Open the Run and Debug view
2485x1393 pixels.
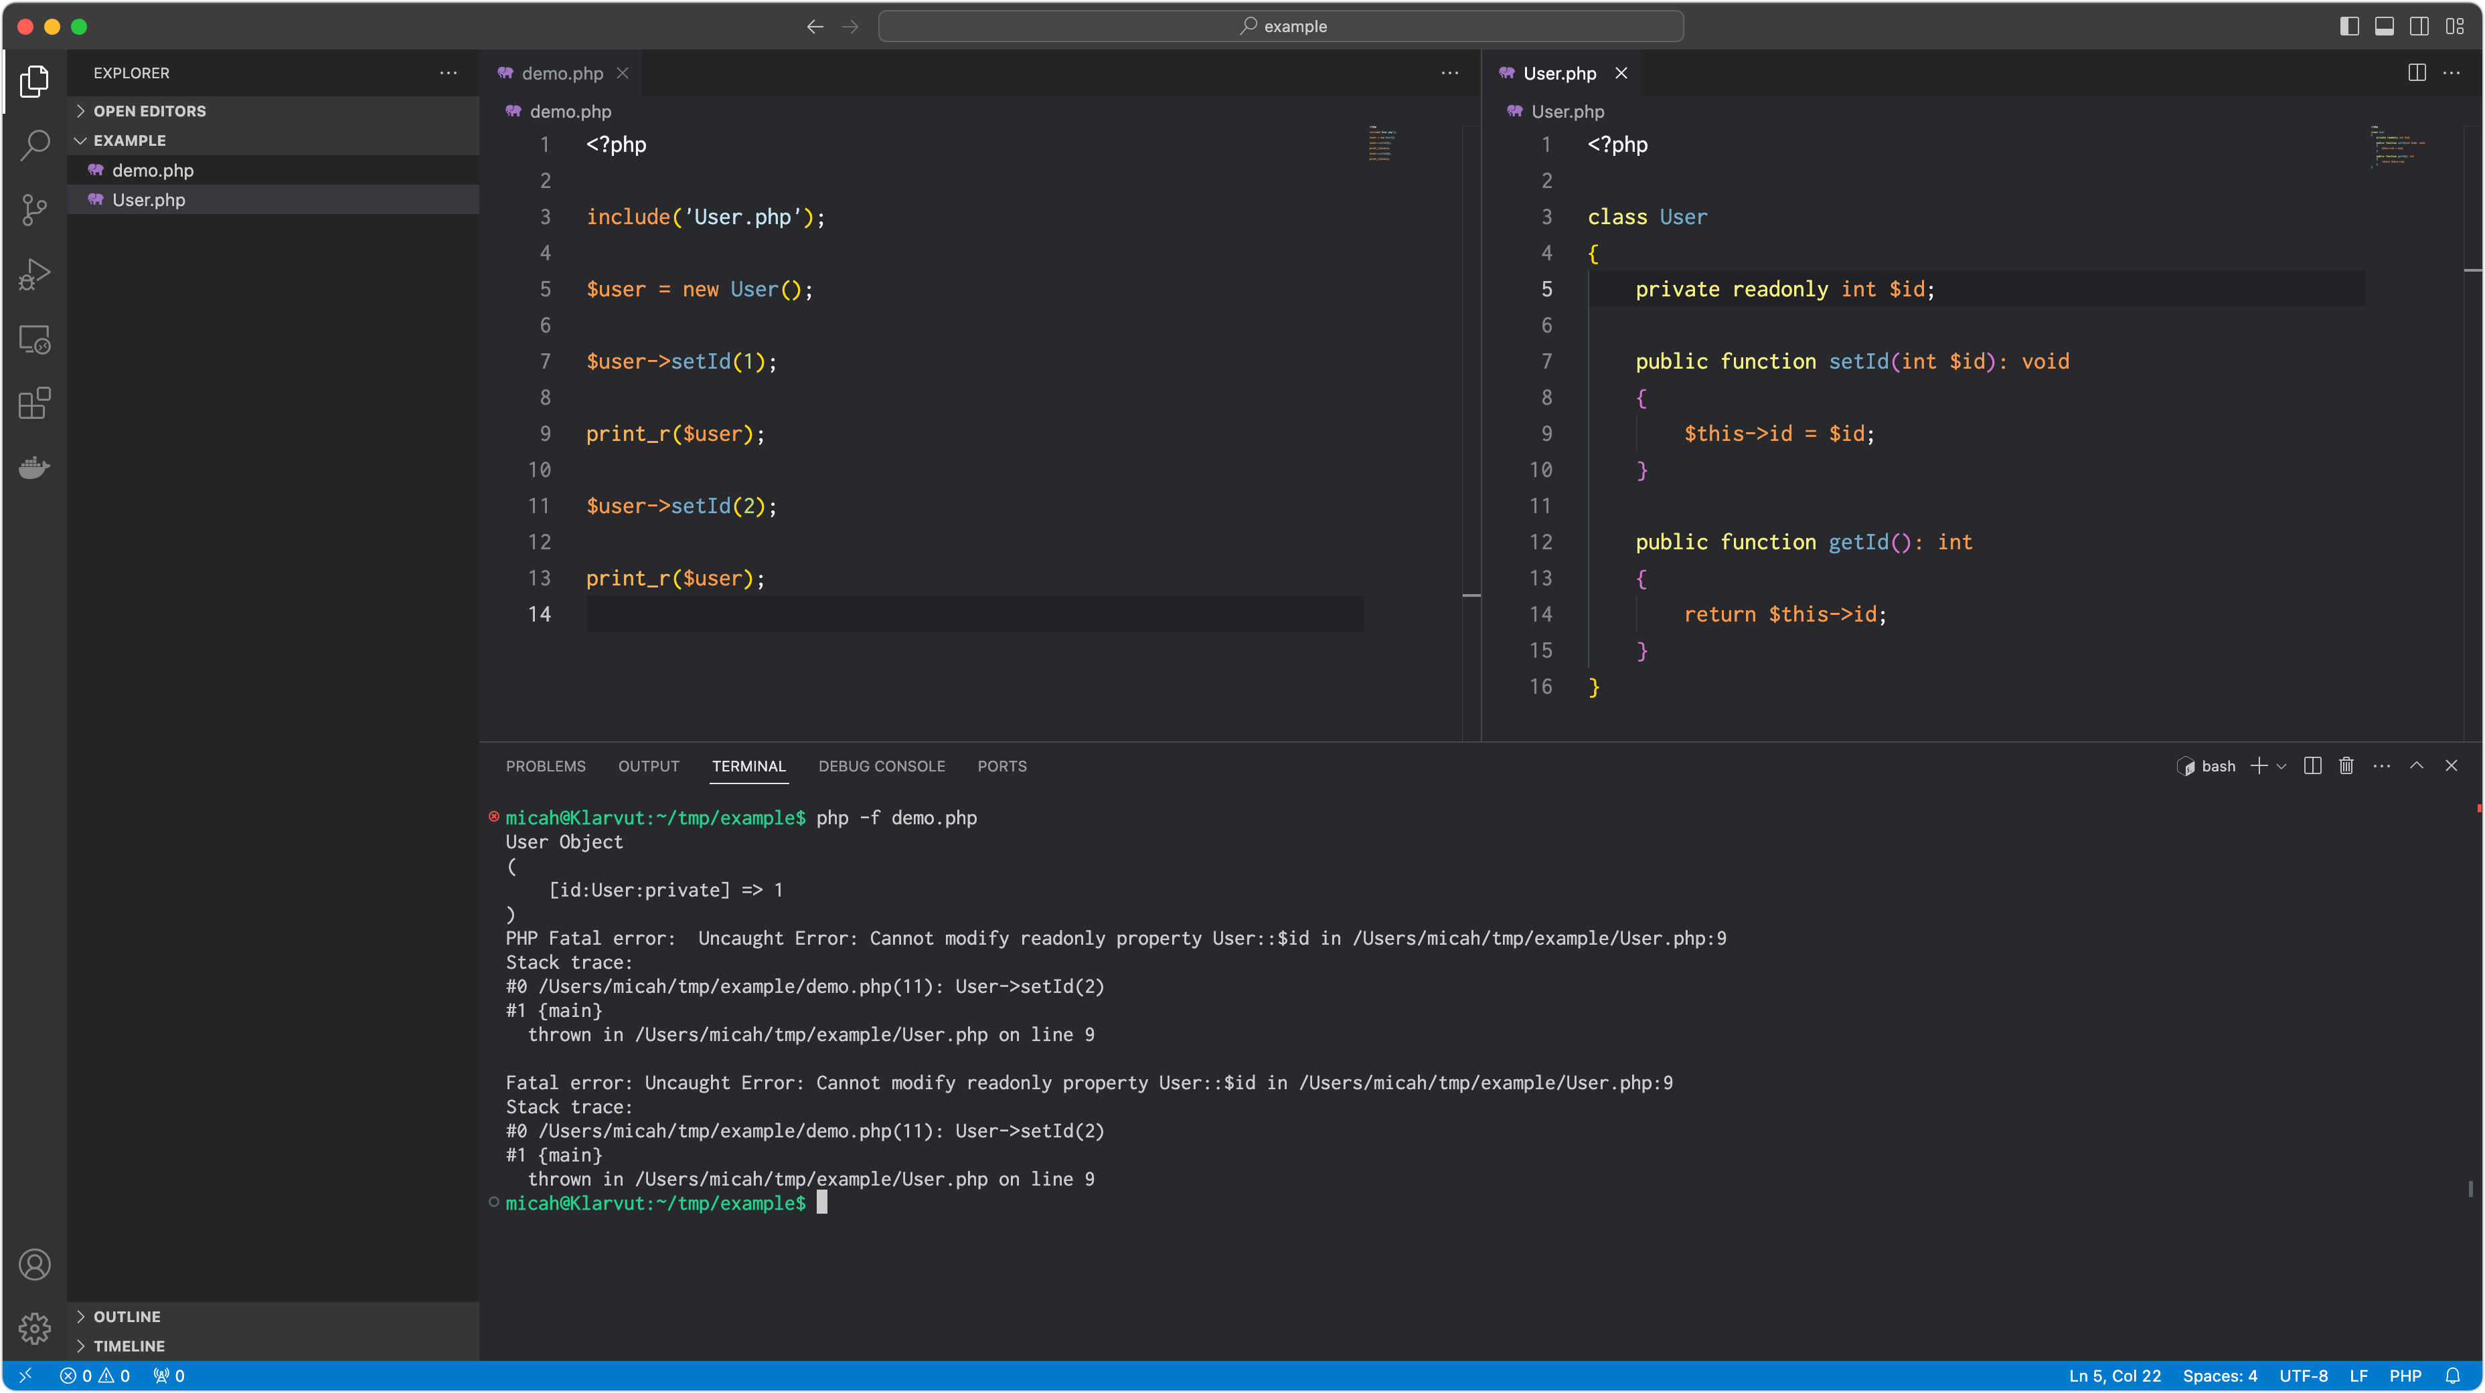(35, 274)
